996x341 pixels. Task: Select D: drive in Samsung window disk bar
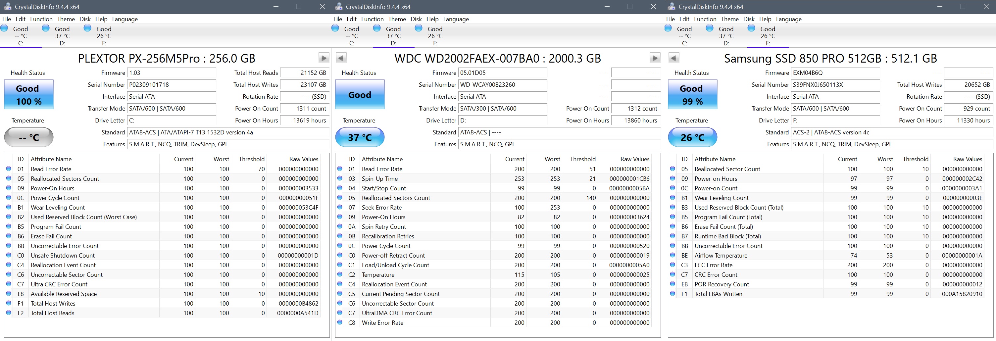pos(726,35)
